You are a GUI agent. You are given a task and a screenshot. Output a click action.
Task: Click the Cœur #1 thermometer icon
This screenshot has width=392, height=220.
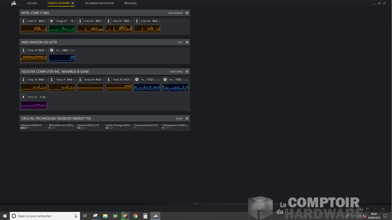click(x=23, y=21)
